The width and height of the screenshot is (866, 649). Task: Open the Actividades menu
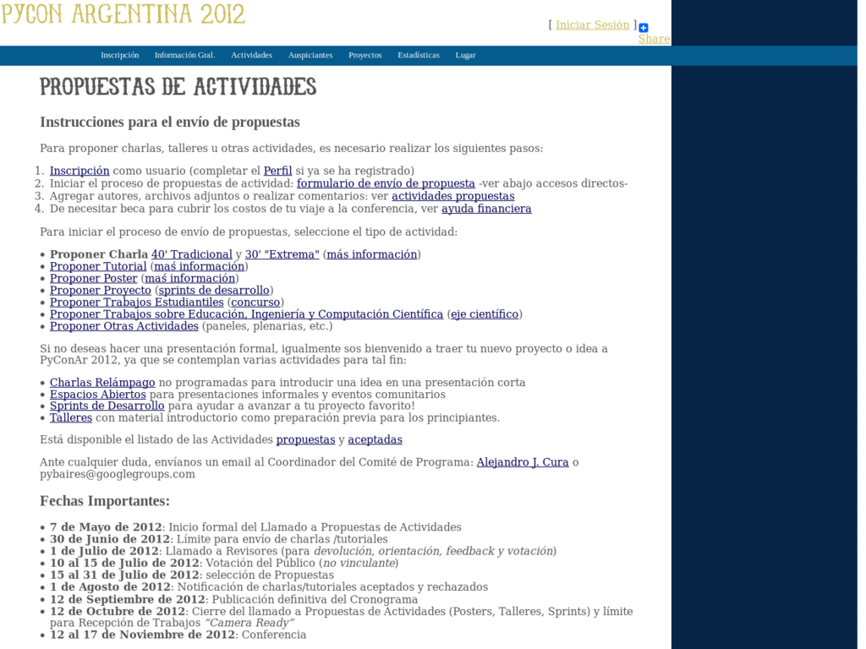[251, 55]
